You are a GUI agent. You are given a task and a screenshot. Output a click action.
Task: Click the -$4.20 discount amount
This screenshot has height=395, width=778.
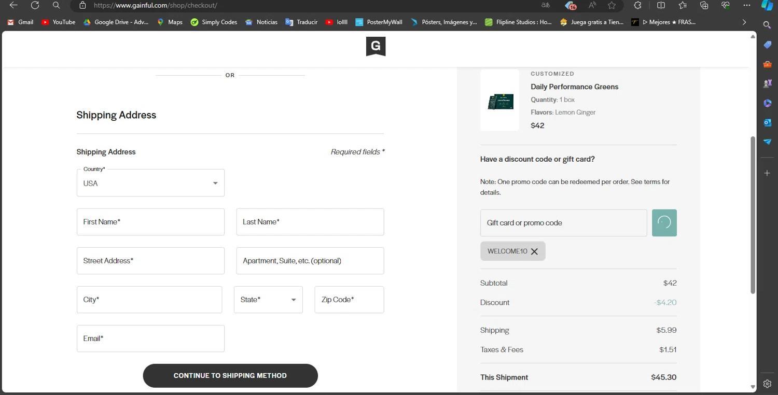point(665,303)
